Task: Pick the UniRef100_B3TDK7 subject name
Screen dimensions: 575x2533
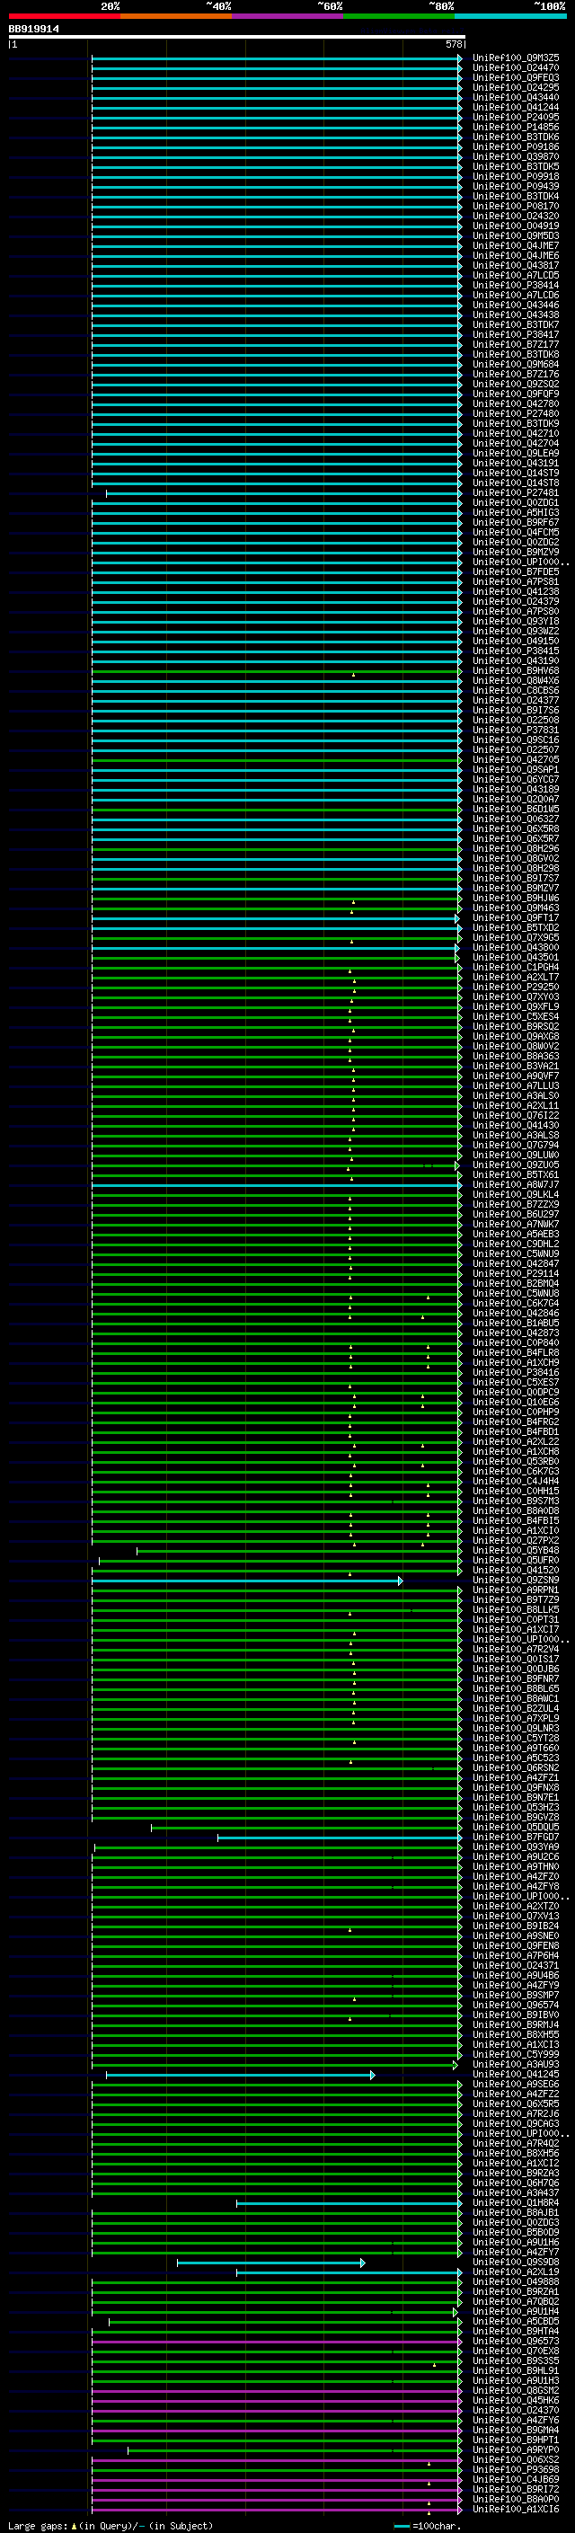Action: point(516,324)
